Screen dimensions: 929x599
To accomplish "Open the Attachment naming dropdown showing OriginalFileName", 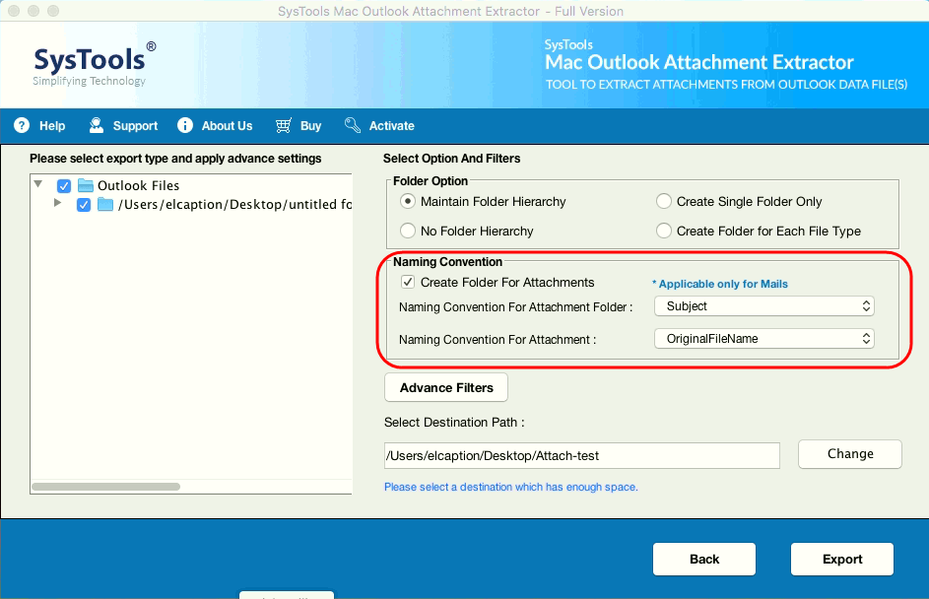I will coord(764,339).
